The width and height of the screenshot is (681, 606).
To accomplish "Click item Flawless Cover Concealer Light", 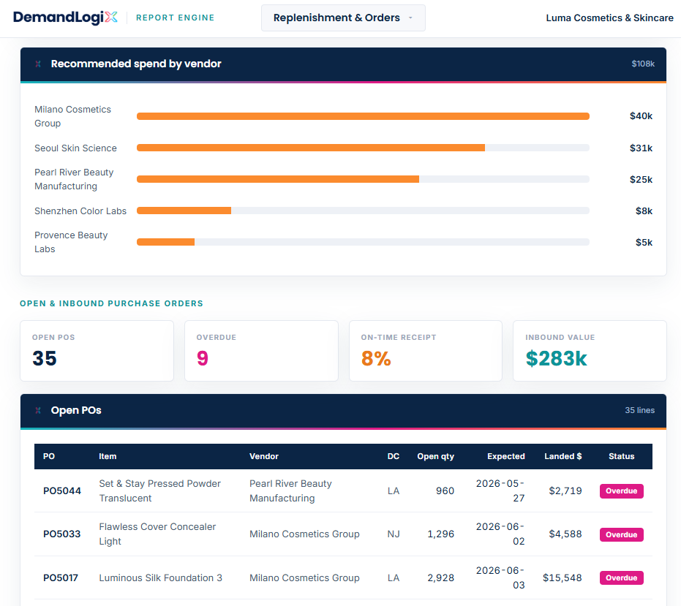I will pyautogui.click(x=157, y=534).
